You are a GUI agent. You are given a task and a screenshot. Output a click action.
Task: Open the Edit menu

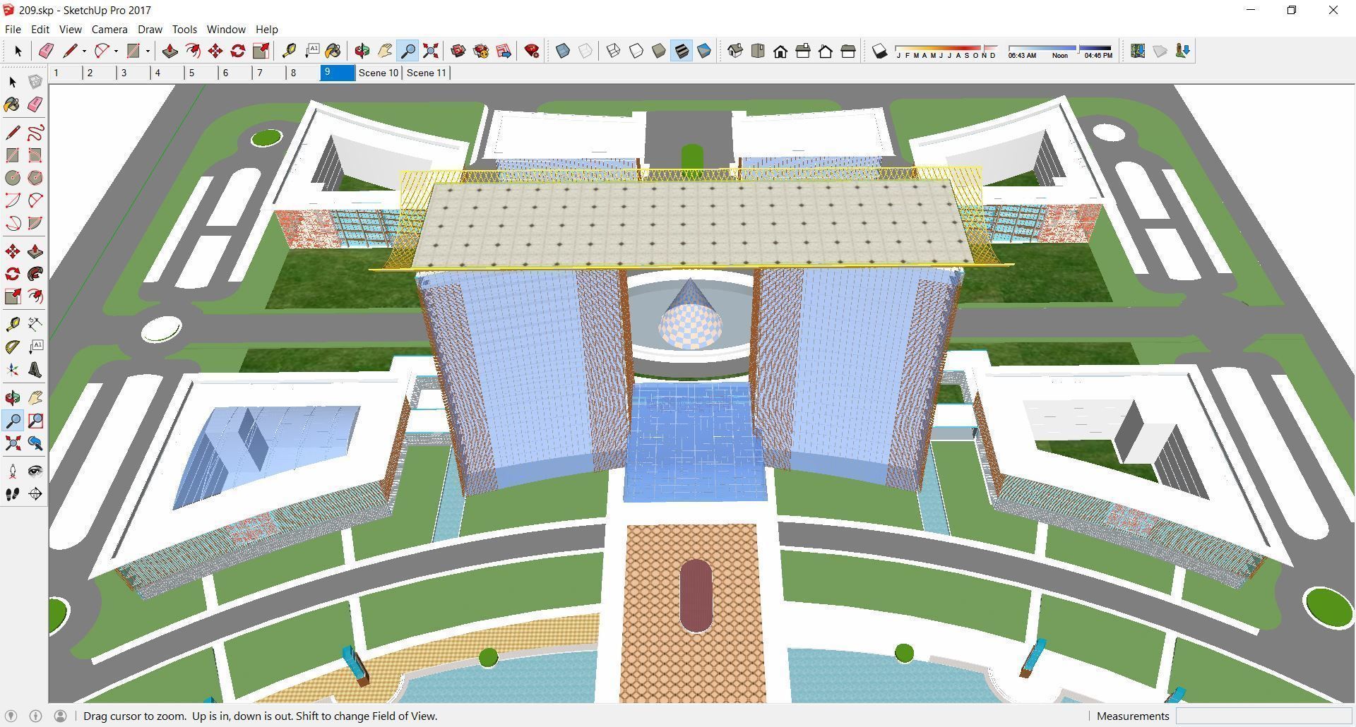(40, 30)
